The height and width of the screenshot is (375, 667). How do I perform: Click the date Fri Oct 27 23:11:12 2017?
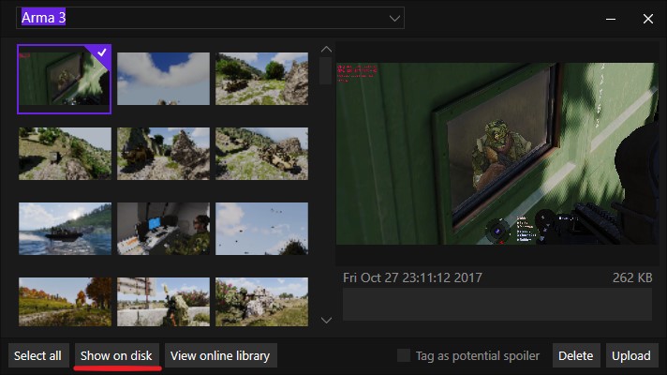412,277
